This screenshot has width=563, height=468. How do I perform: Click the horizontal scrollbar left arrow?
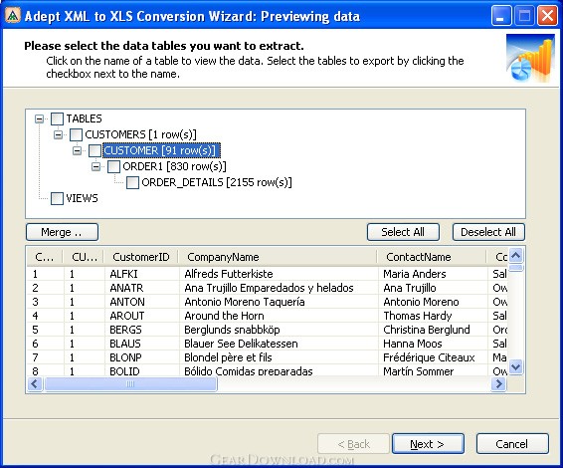click(x=35, y=384)
